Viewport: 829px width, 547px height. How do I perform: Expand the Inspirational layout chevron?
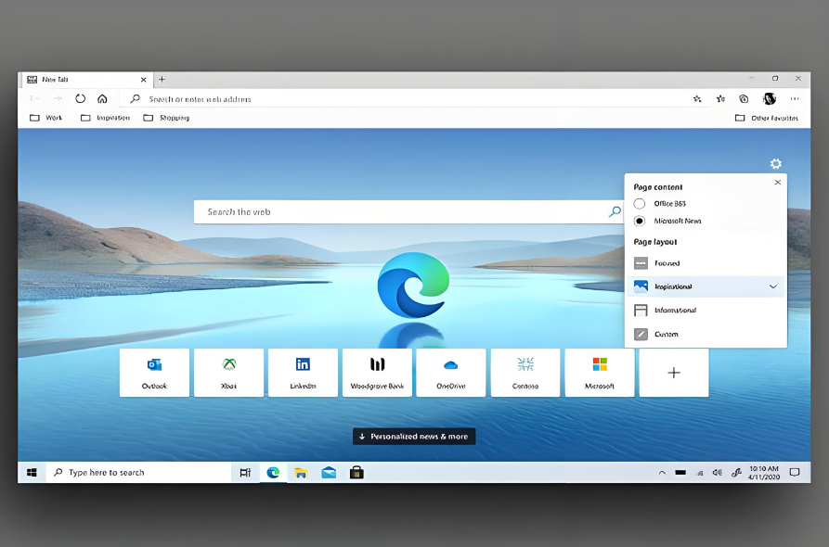point(773,286)
